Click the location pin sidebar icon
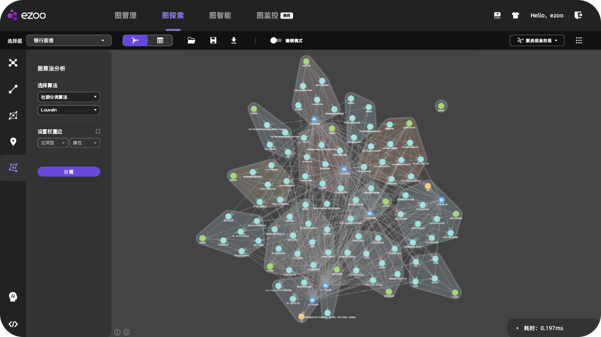This screenshot has width=601, height=337. click(13, 142)
